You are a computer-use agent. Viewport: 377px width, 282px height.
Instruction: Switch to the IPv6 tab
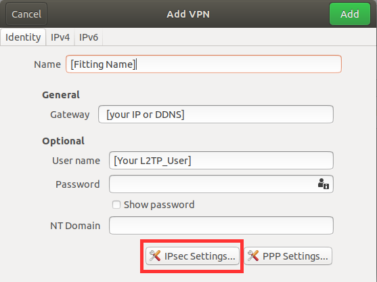tap(89, 37)
